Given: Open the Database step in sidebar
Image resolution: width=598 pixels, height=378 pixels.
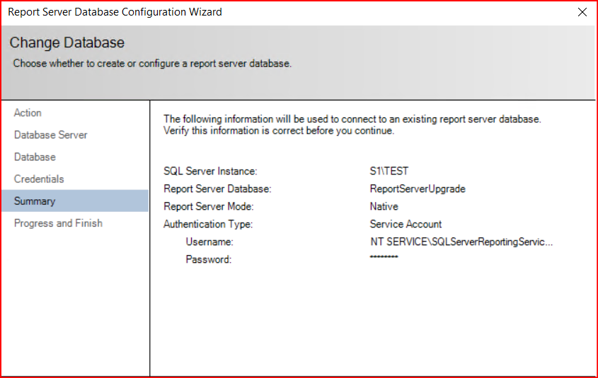Looking at the screenshot, I should click(35, 157).
